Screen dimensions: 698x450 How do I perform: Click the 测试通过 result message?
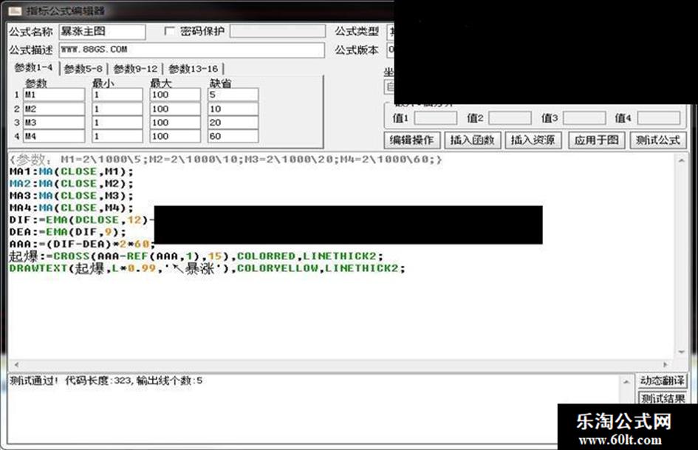(x=106, y=381)
